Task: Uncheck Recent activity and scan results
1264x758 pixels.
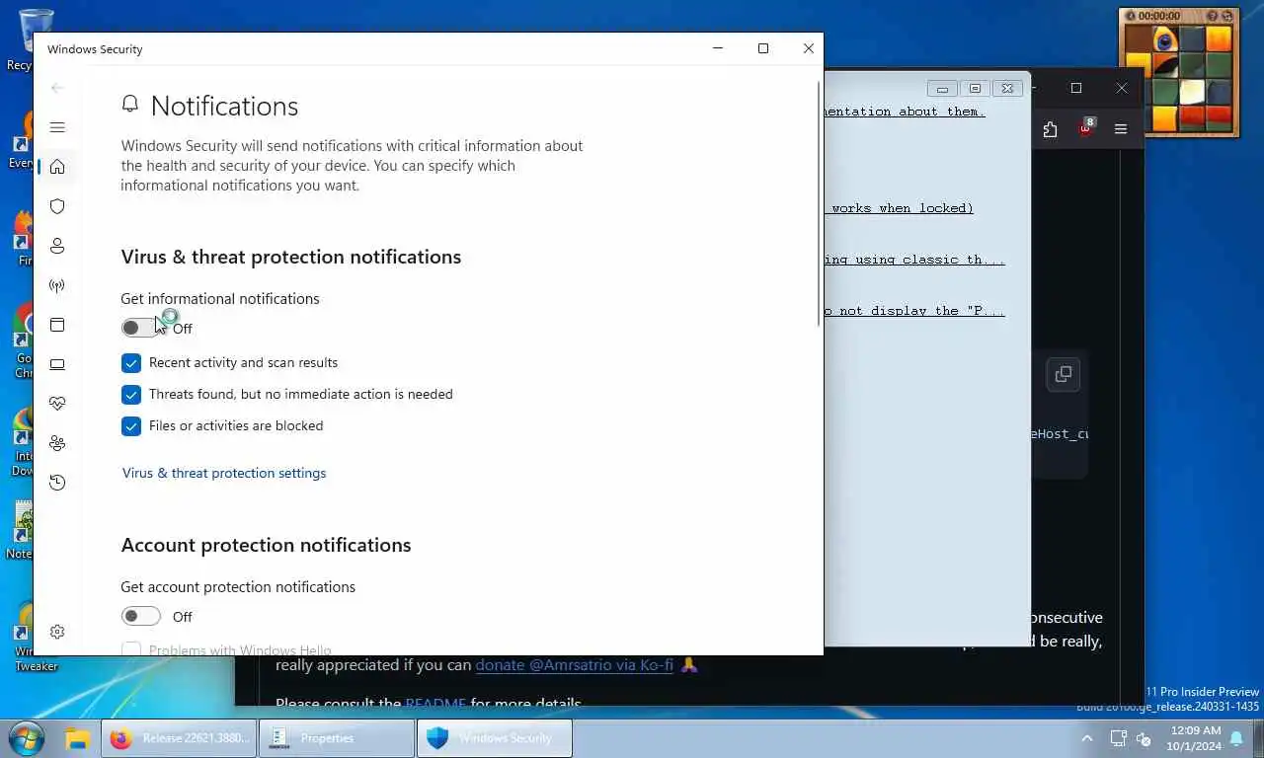Action: click(x=131, y=362)
